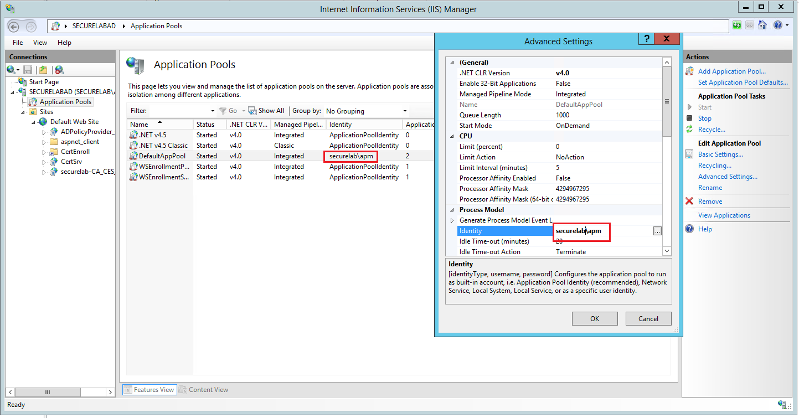Click the black Stop square icon in Actions
The height and width of the screenshot is (418, 799).
689,118
